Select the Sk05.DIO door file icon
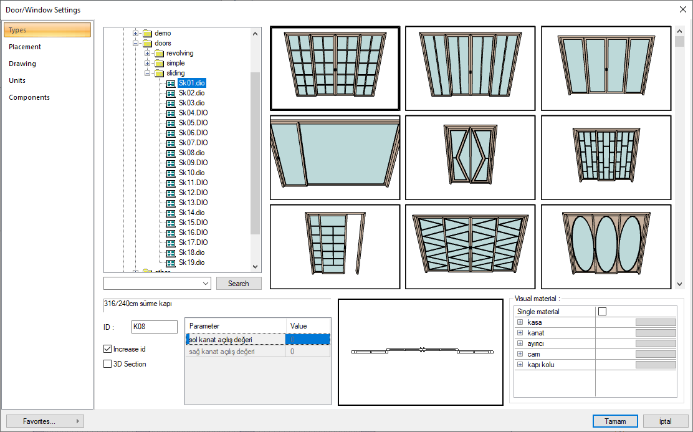Image resolution: width=693 pixels, height=432 pixels. [171, 123]
